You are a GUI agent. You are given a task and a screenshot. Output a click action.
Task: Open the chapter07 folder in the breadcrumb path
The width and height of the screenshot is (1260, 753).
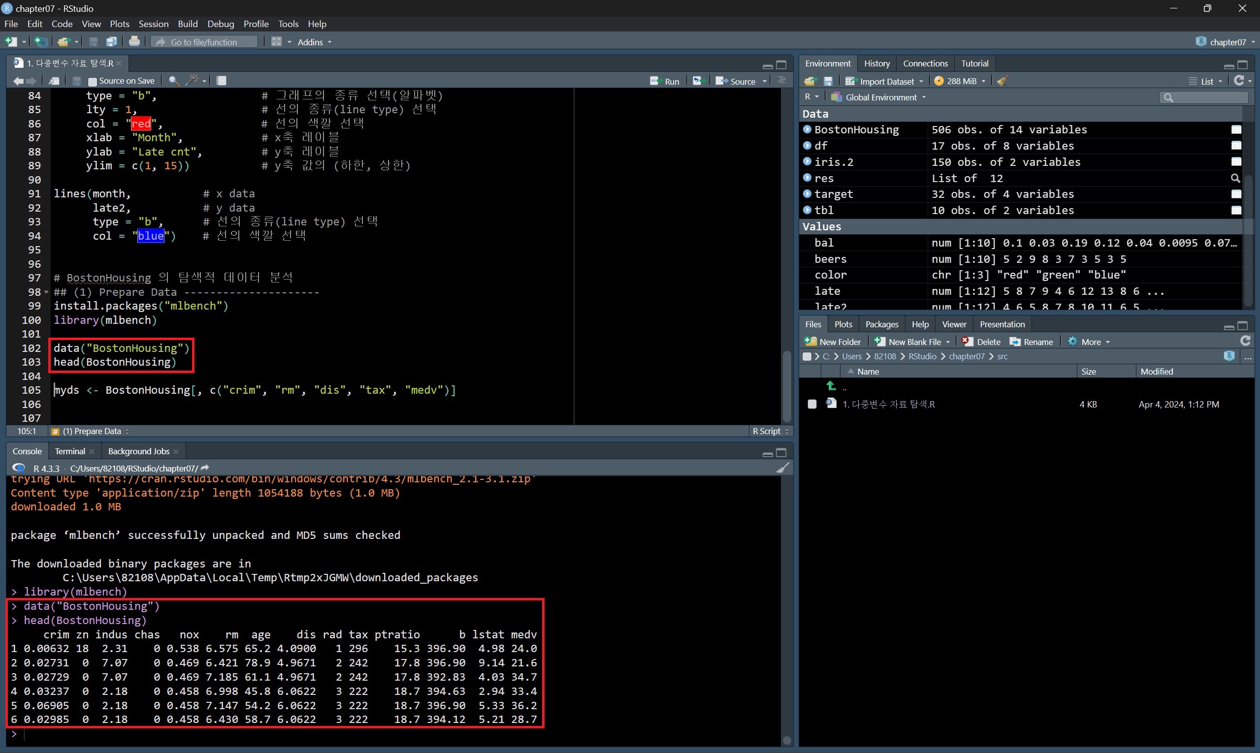pyautogui.click(x=966, y=356)
